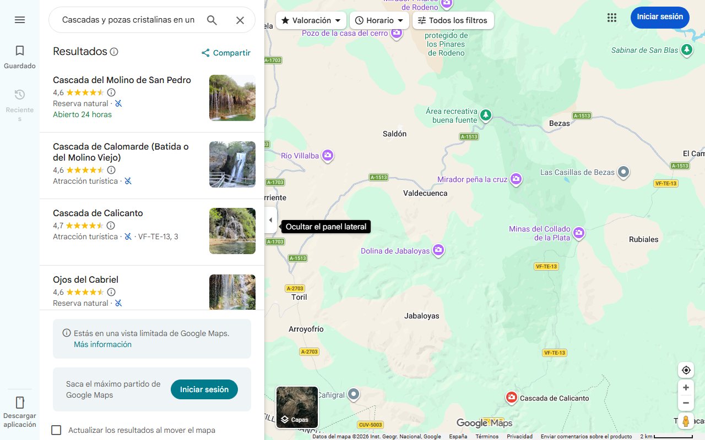Run the search using the magnifier icon
Image resolution: width=705 pixels, height=440 pixels.
(x=211, y=20)
